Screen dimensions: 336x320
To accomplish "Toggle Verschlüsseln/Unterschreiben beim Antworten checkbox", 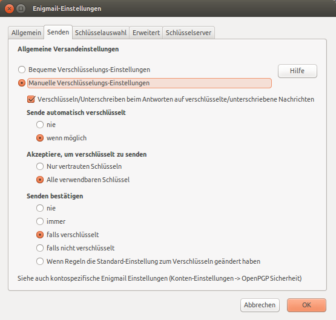I will (x=31, y=99).
